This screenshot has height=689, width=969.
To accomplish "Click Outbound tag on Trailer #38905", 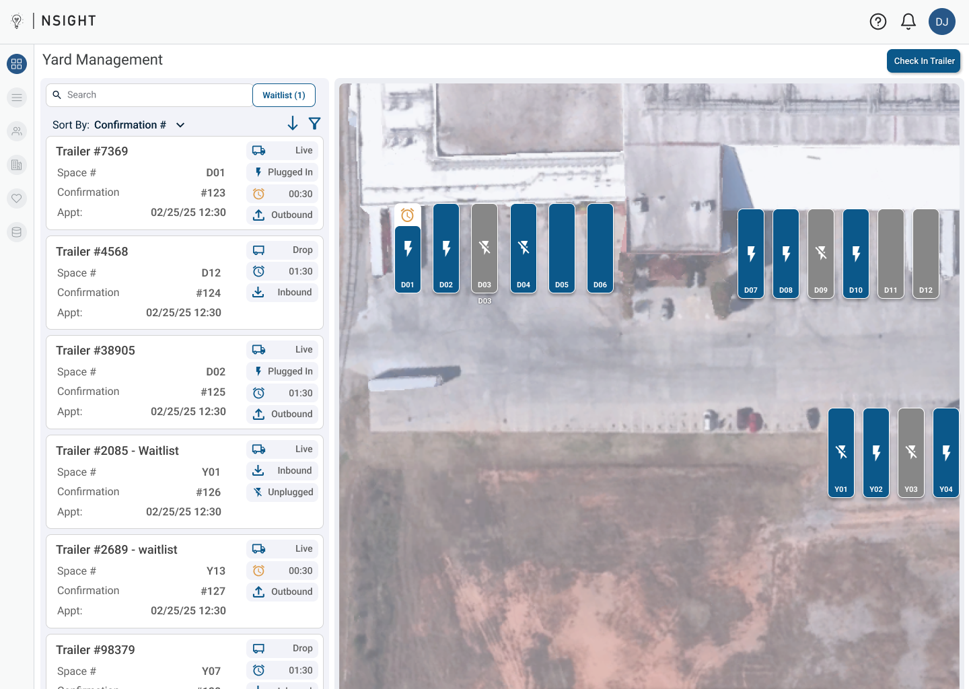I will tap(283, 414).
